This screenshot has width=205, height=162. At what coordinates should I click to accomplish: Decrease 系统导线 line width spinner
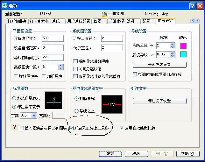click(173, 56)
